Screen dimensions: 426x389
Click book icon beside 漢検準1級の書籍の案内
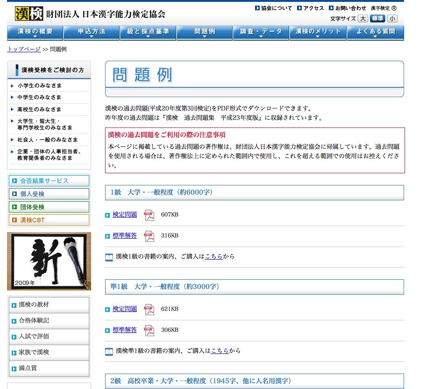tap(109, 352)
